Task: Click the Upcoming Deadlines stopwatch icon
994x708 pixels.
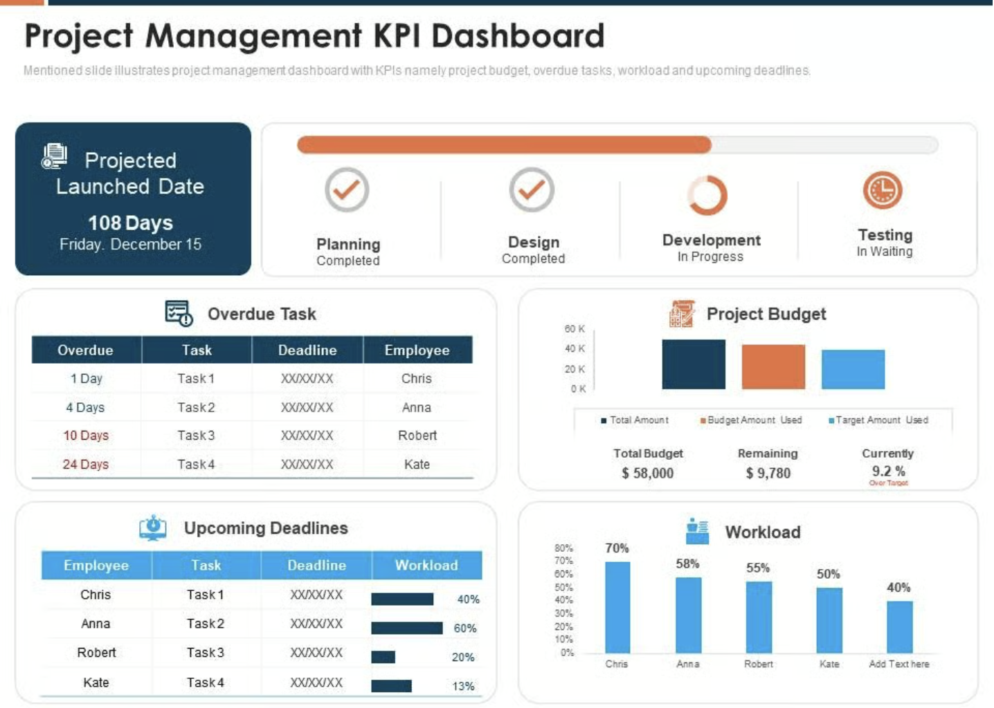Action: pyautogui.click(x=153, y=528)
